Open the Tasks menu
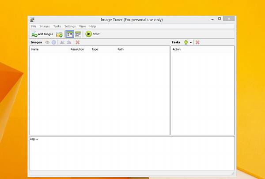The image size is (265, 179). tap(57, 26)
